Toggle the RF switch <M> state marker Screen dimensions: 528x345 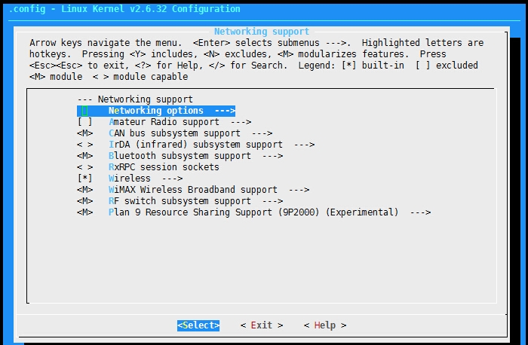tap(84, 200)
